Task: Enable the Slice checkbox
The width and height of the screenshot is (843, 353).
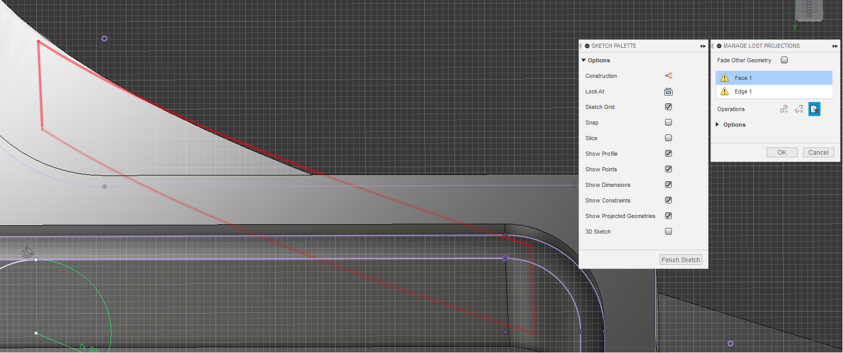Action: coord(668,138)
